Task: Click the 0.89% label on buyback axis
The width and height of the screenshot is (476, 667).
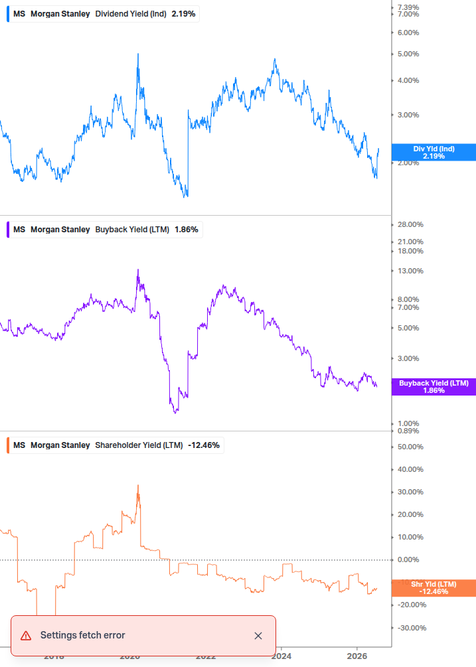Action: point(408,431)
